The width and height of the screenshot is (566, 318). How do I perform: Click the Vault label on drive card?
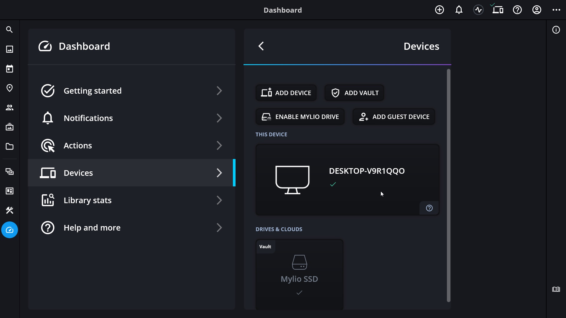pyautogui.click(x=265, y=247)
